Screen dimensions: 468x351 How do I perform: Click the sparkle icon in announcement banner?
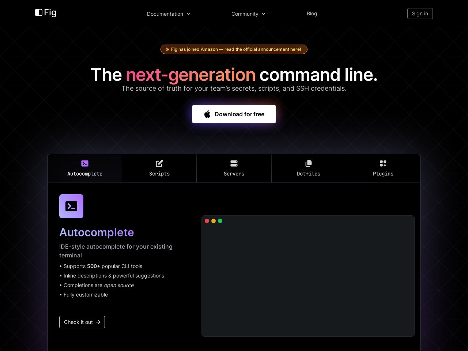(167, 49)
